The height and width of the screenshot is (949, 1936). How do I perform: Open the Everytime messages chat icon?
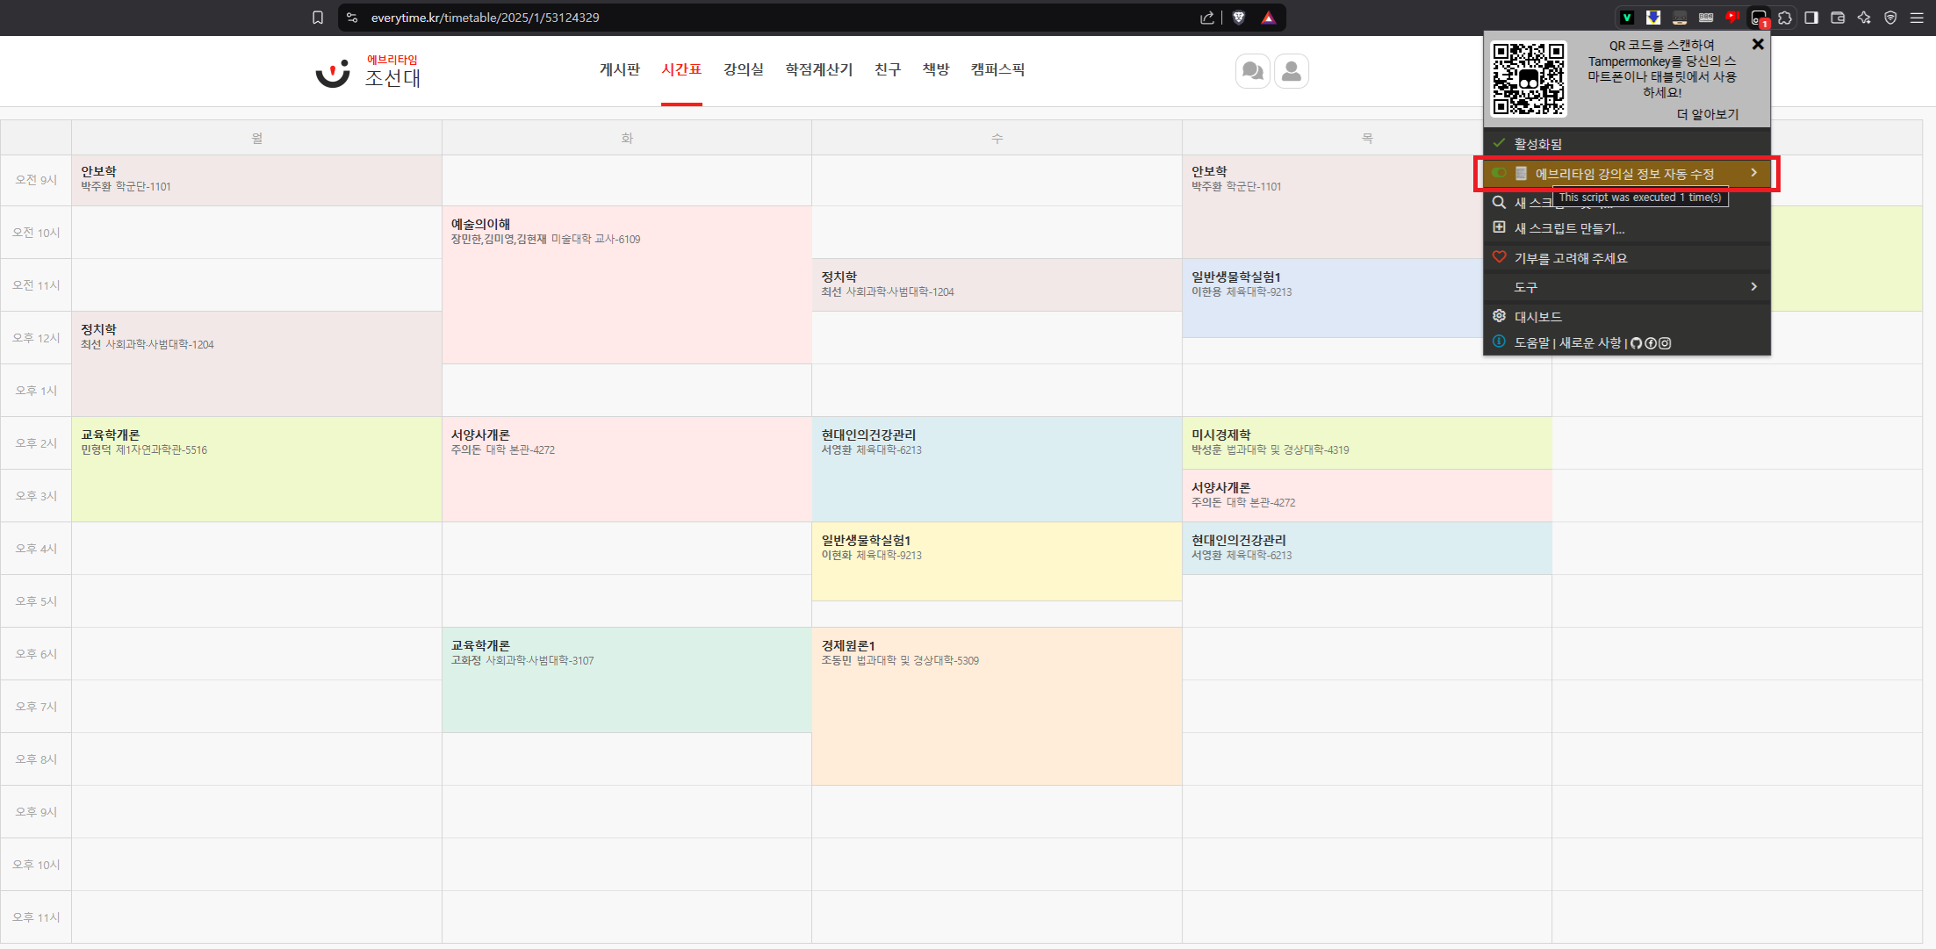1252,71
